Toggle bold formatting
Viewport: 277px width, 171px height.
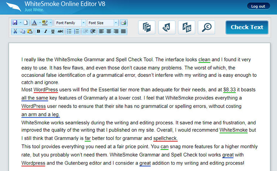coord(38,31)
